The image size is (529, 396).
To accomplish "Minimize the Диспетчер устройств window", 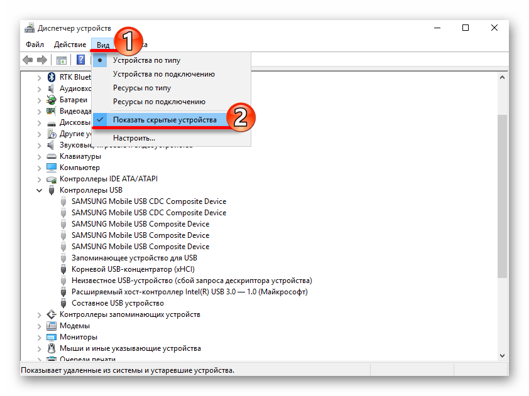I will click(437, 28).
